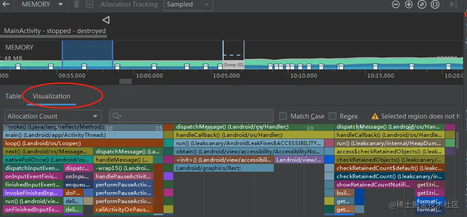Click the timeline horizontal scrollbar thumb

(125, 81)
